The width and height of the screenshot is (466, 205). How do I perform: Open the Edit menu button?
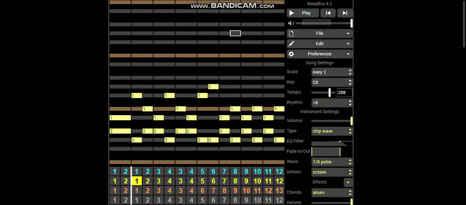[x=320, y=43]
